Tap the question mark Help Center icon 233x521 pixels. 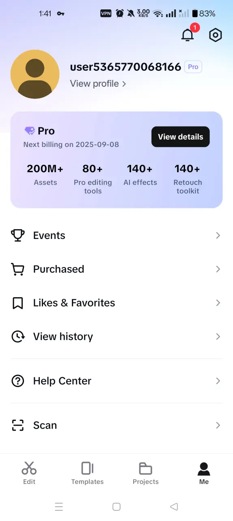pyautogui.click(x=17, y=381)
